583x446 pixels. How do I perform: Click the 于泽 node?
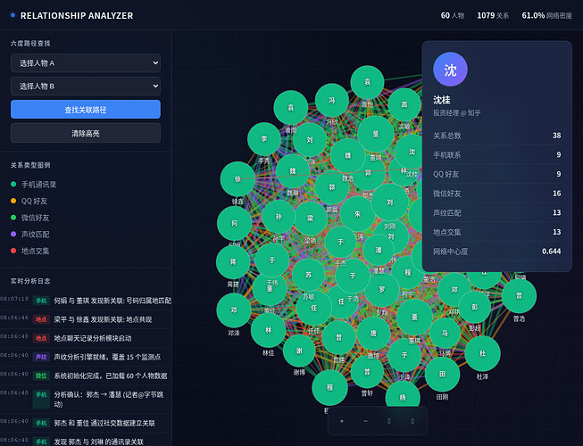pyautogui.click(x=404, y=355)
